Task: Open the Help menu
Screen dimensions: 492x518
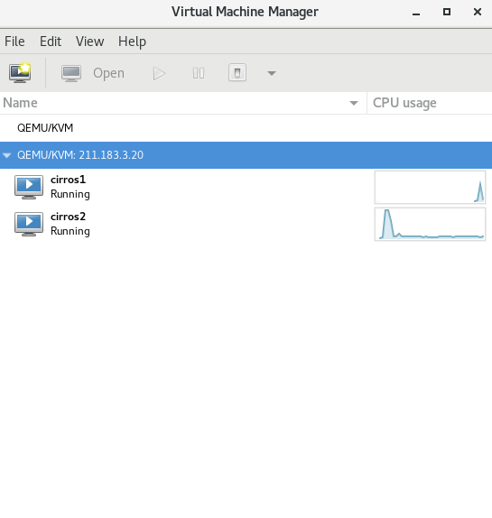Action: pyautogui.click(x=132, y=42)
